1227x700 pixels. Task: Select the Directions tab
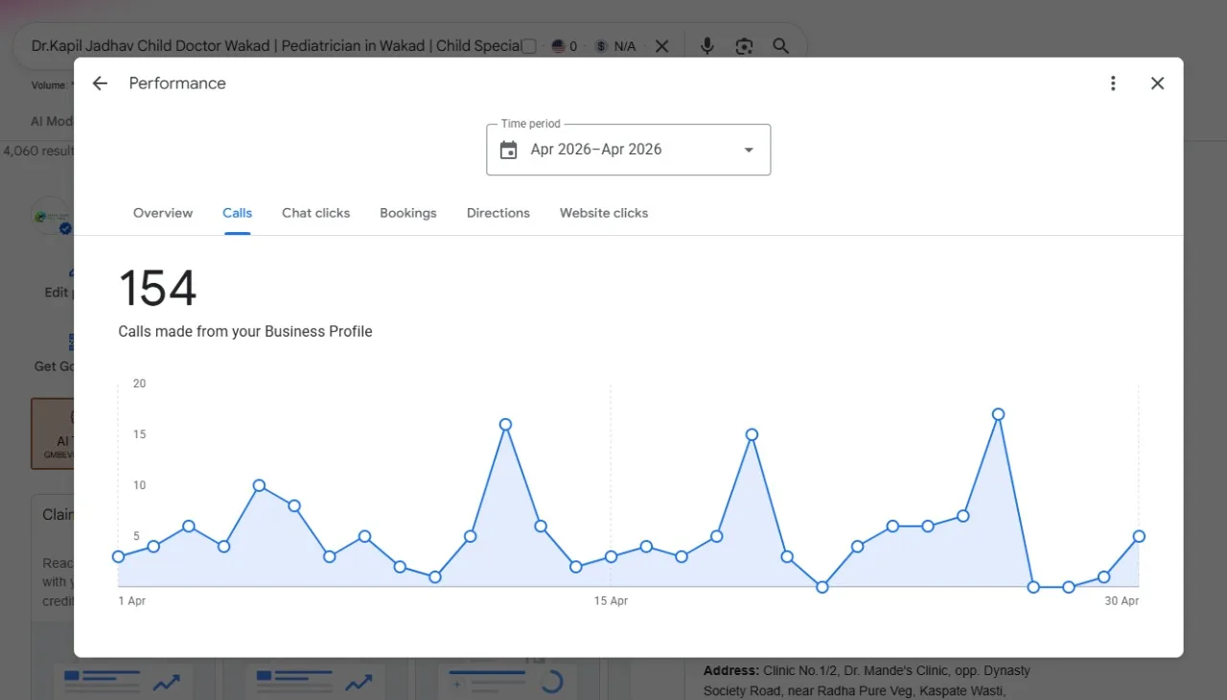point(498,213)
